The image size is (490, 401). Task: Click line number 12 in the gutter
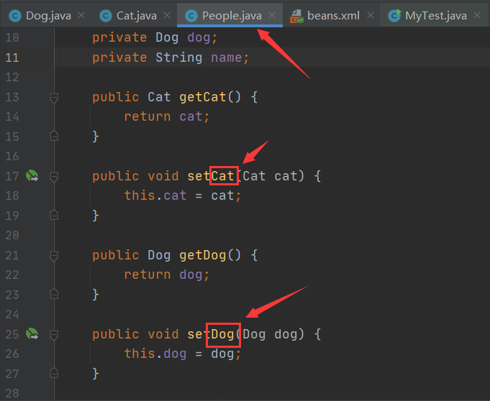click(x=12, y=77)
